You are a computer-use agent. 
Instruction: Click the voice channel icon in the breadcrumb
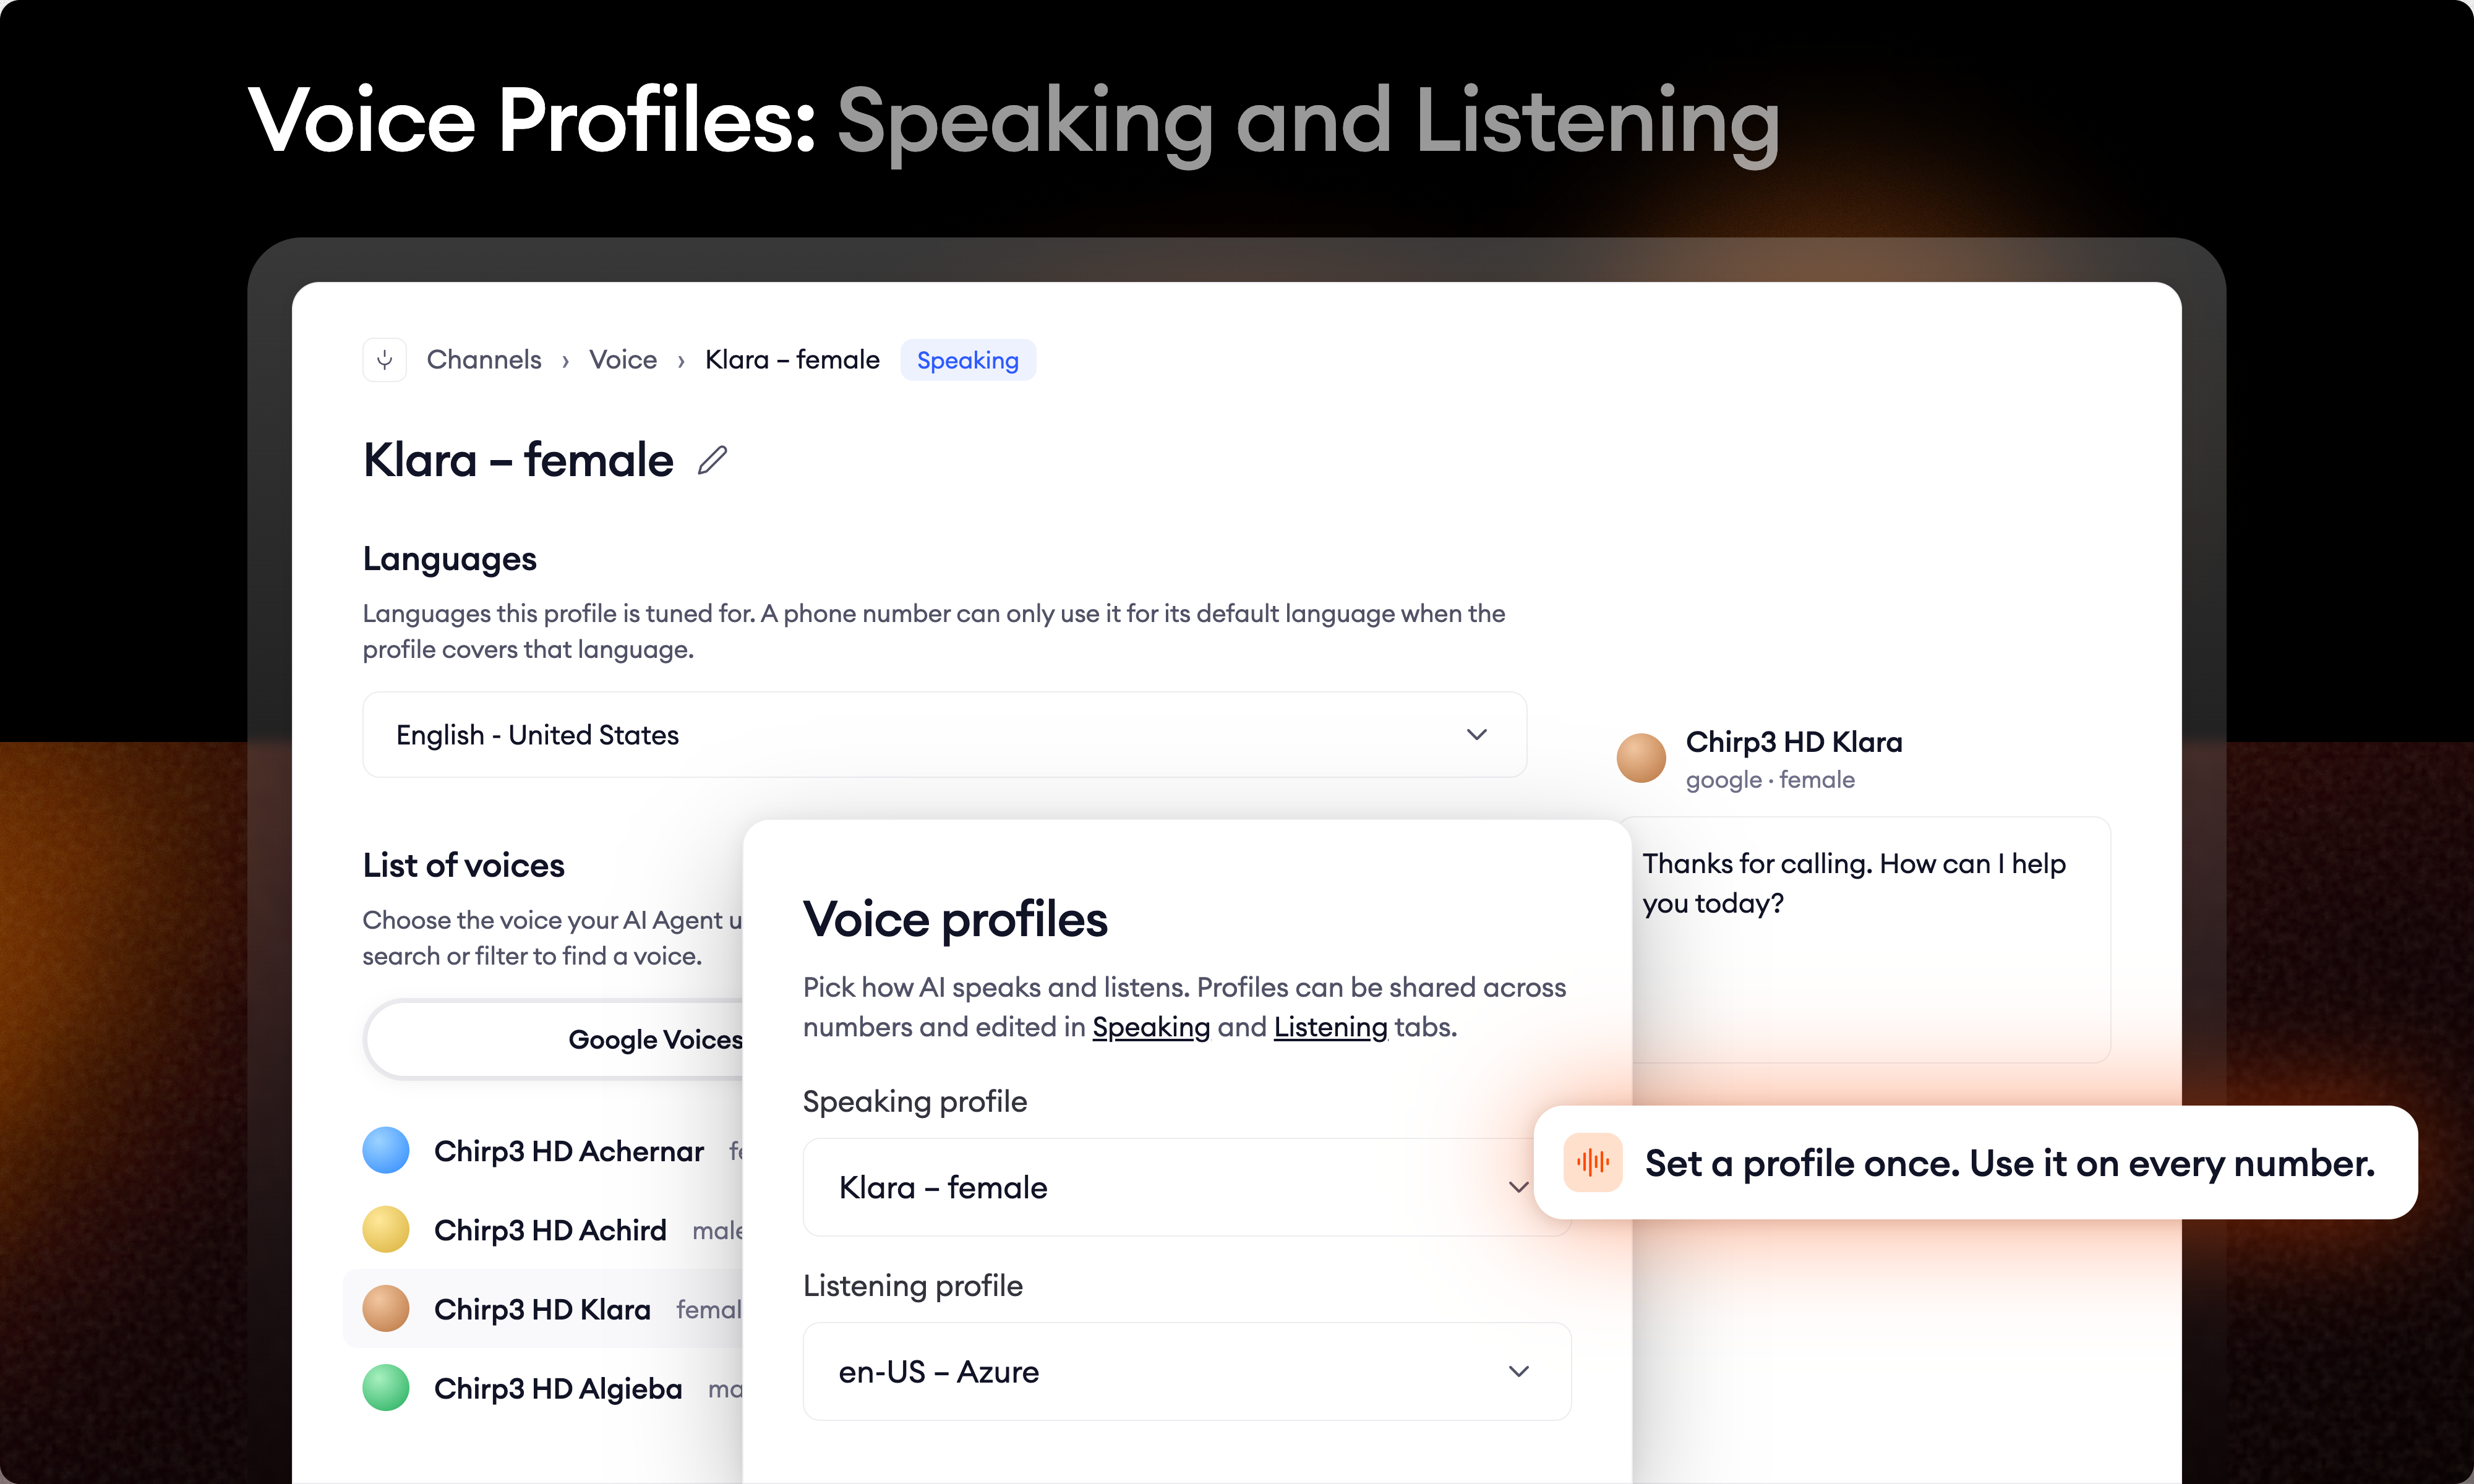click(x=384, y=360)
